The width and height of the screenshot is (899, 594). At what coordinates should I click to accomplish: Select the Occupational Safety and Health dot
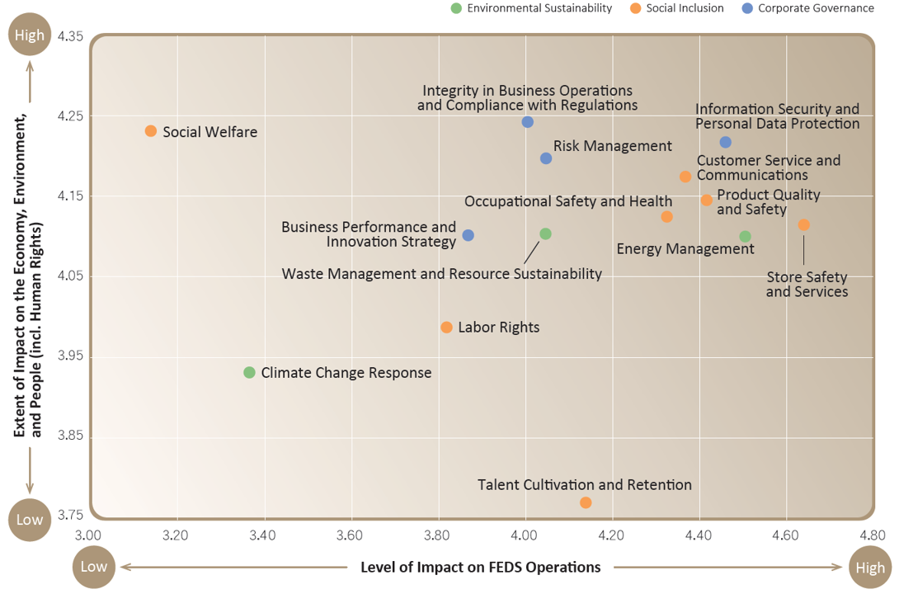666,217
